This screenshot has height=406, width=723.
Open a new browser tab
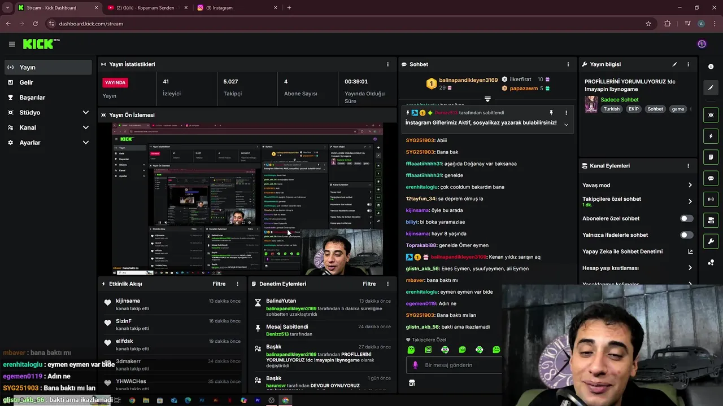tap(289, 8)
